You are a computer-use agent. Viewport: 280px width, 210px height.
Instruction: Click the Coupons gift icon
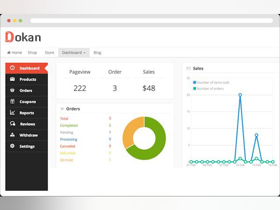(x=12, y=102)
